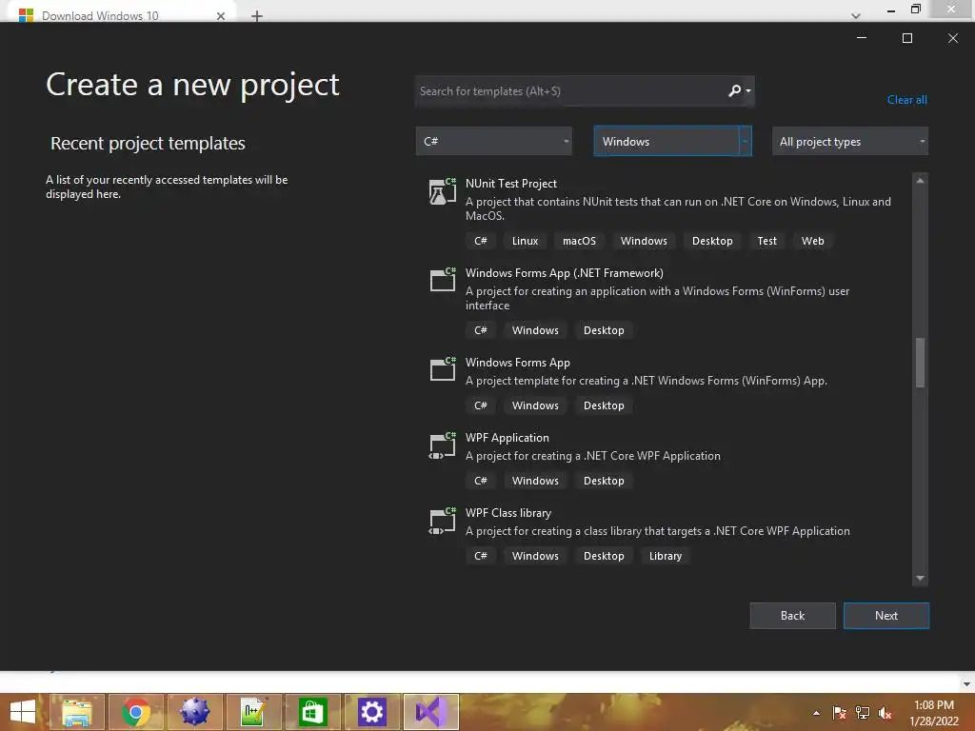Minimize the Create a new project dialog

tap(862, 38)
